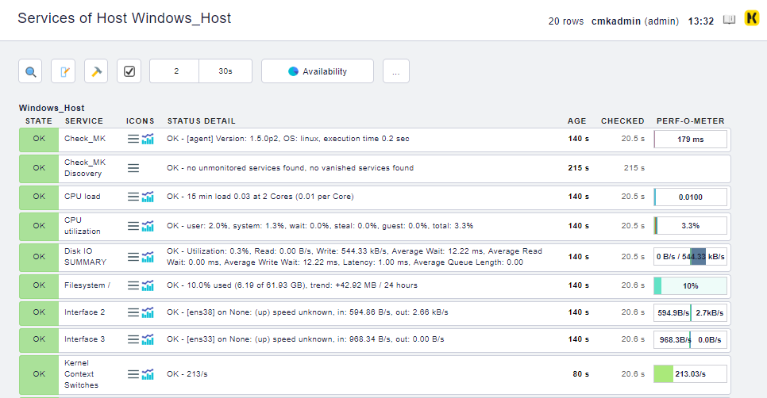Open the action menu for Disk IO SUMMARY

click(133, 257)
